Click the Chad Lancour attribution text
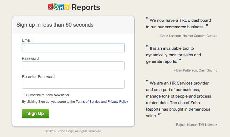230x137 pixels. [x=188, y=36]
